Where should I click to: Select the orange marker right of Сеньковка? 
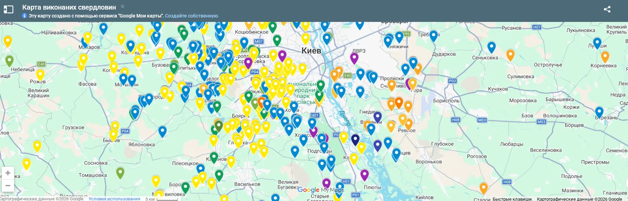[510, 55]
